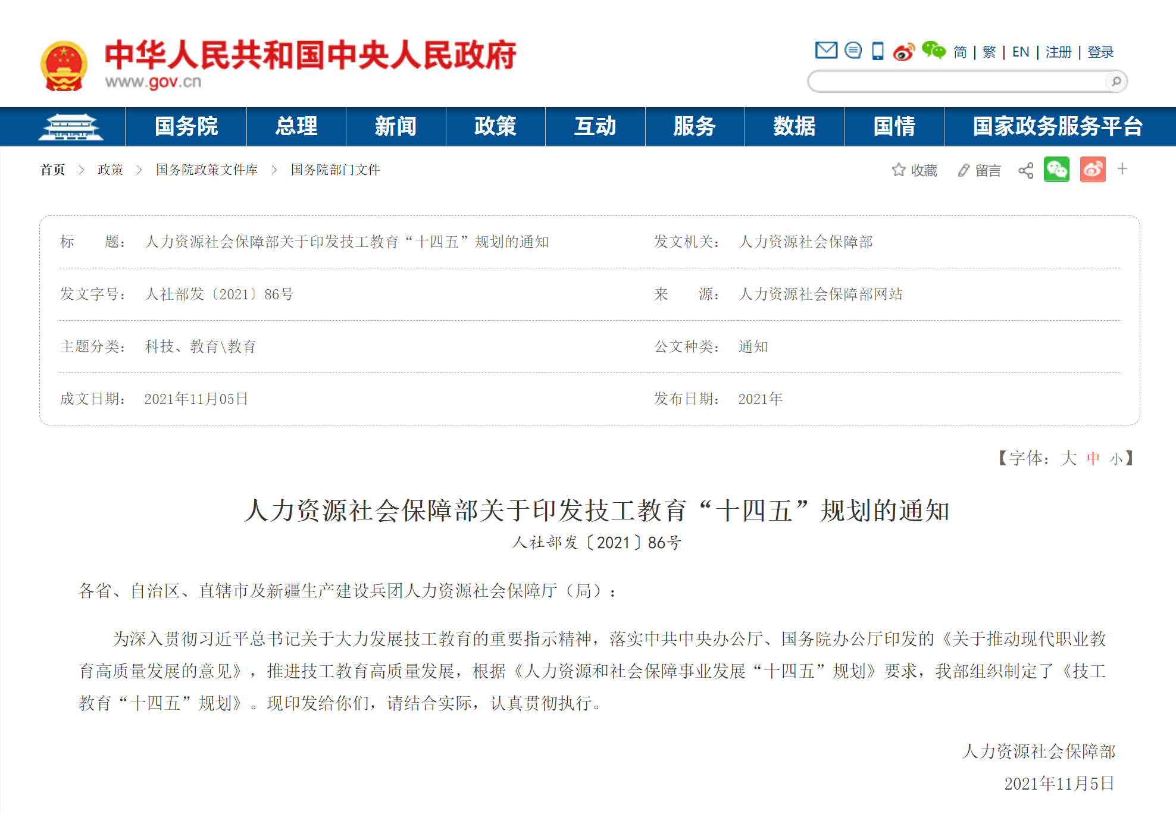Expand more sharing options plus icon

coord(1122,169)
